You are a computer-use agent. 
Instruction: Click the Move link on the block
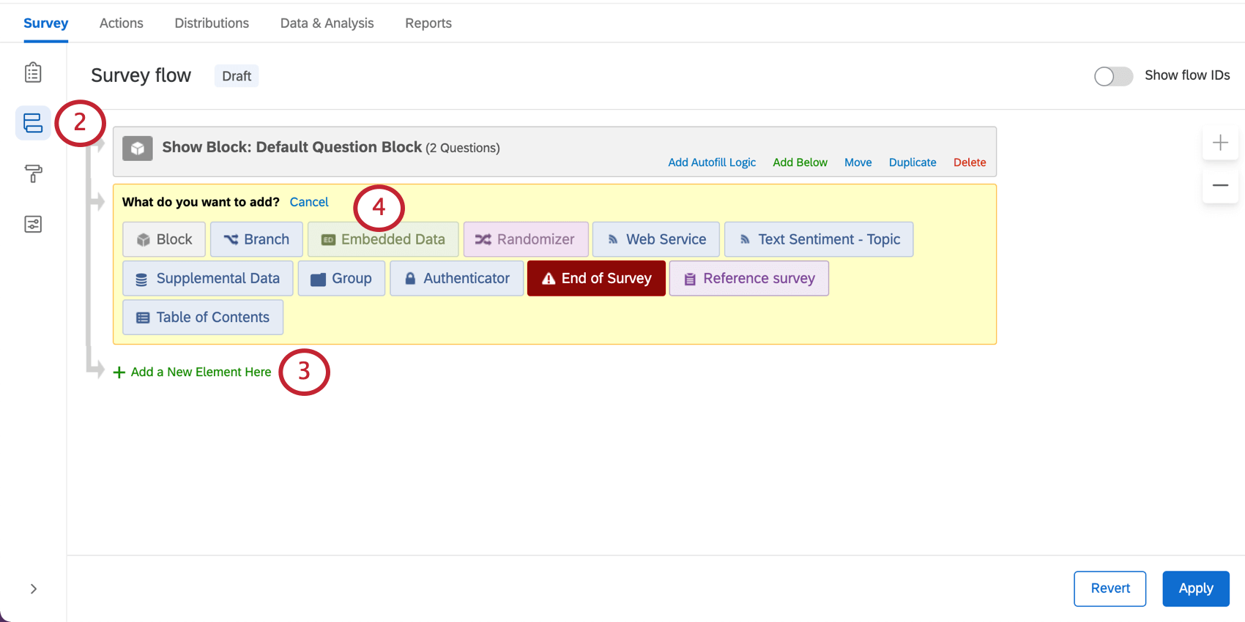(858, 162)
